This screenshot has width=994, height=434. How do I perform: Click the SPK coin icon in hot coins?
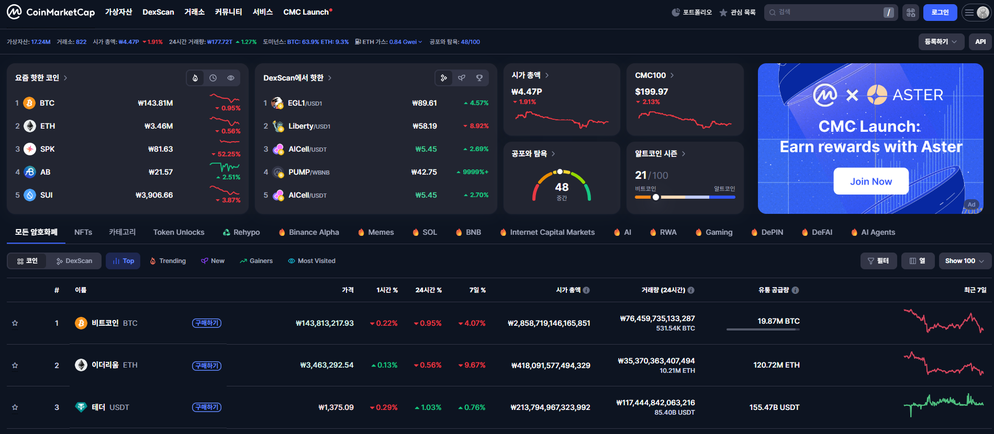pyautogui.click(x=30, y=149)
